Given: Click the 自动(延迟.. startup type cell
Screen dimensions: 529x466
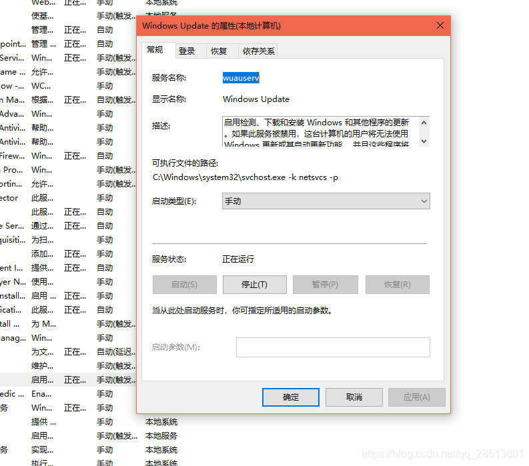Looking at the screenshot, I should click(116, 352).
